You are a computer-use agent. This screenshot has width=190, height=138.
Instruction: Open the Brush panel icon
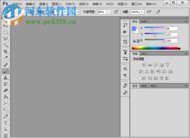pos(125,52)
